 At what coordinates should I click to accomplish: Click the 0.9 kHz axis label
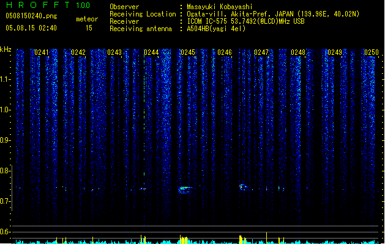5,140
